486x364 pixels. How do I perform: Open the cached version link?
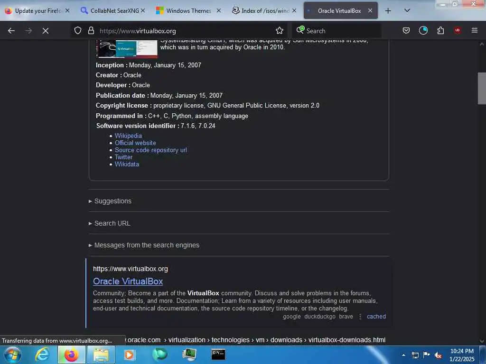click(x=376, y=316)
